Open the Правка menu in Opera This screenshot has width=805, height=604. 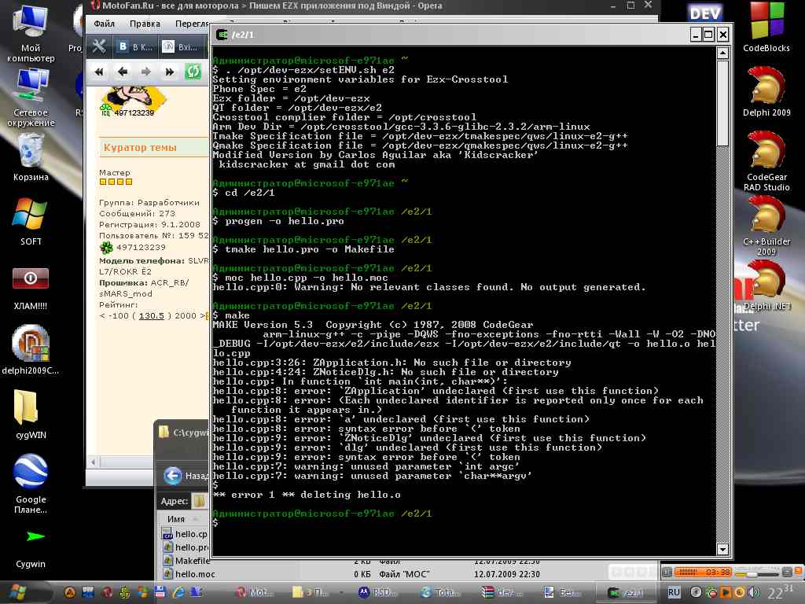point(145,24)
